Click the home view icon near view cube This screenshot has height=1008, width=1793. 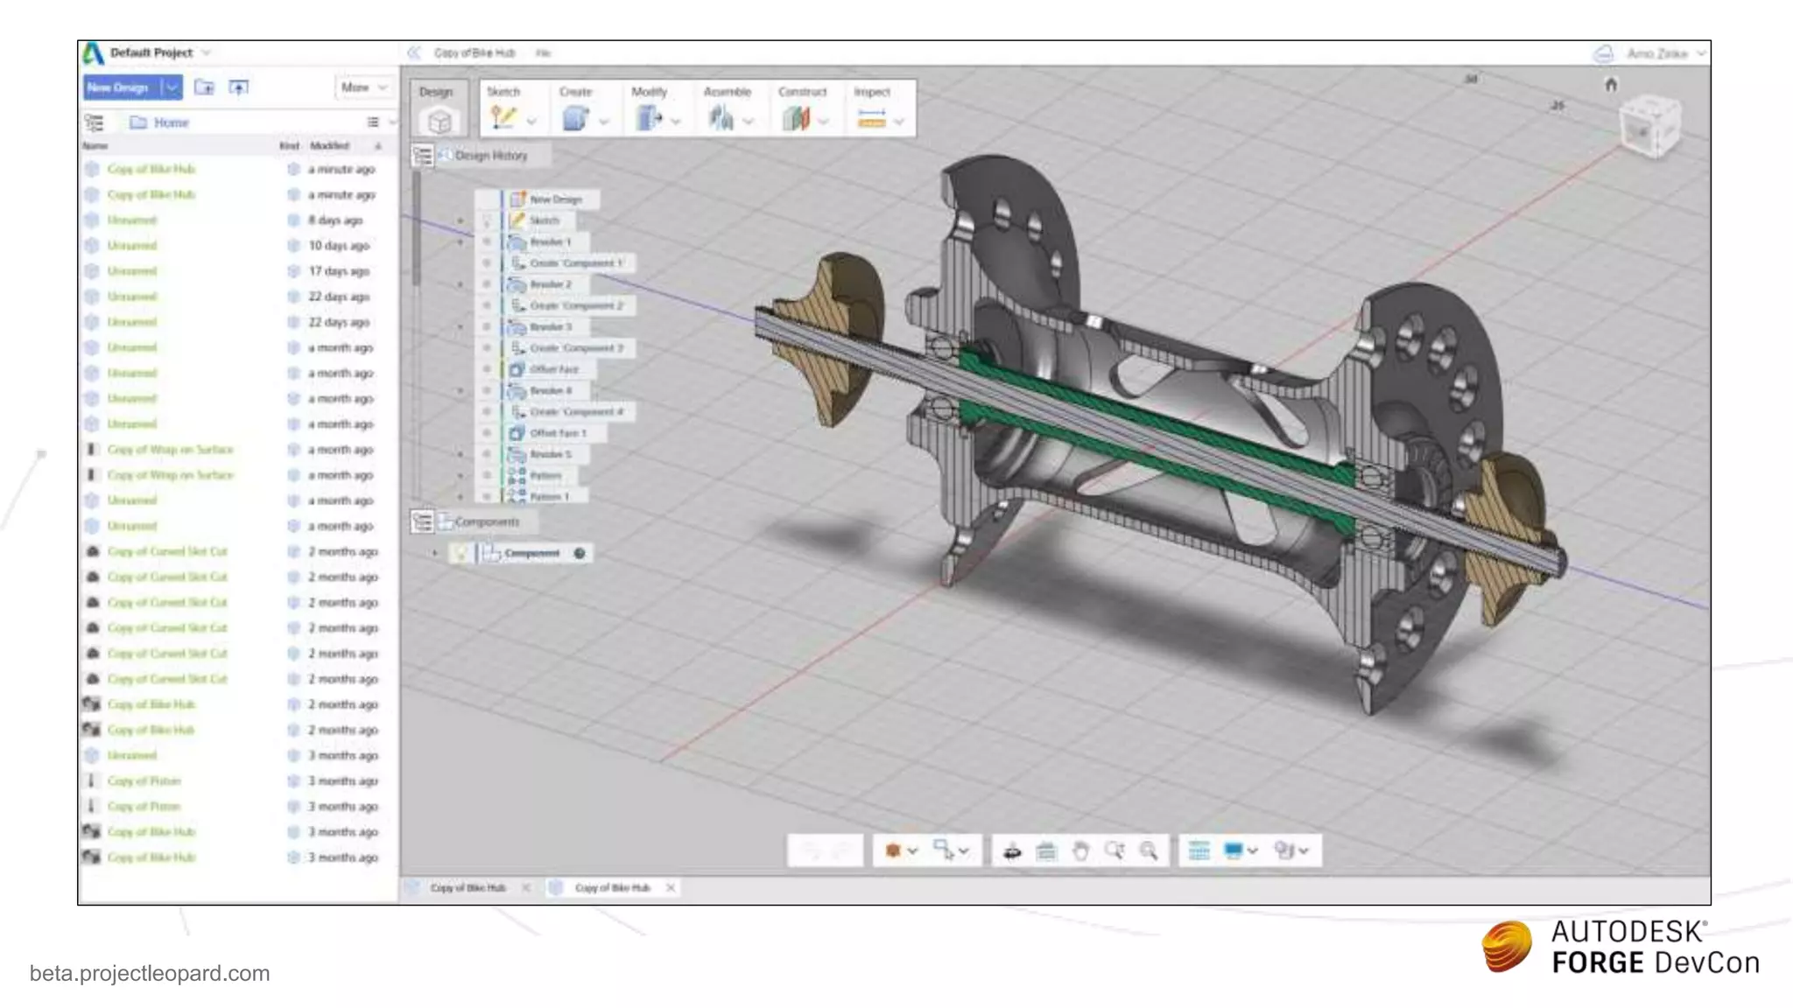point(1611,85)
